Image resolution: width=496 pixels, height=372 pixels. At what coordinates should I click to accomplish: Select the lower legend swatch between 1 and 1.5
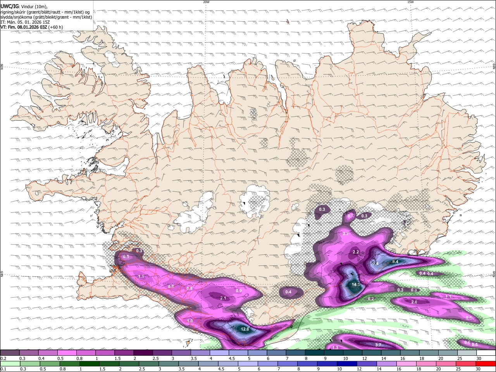click(89, 363)
